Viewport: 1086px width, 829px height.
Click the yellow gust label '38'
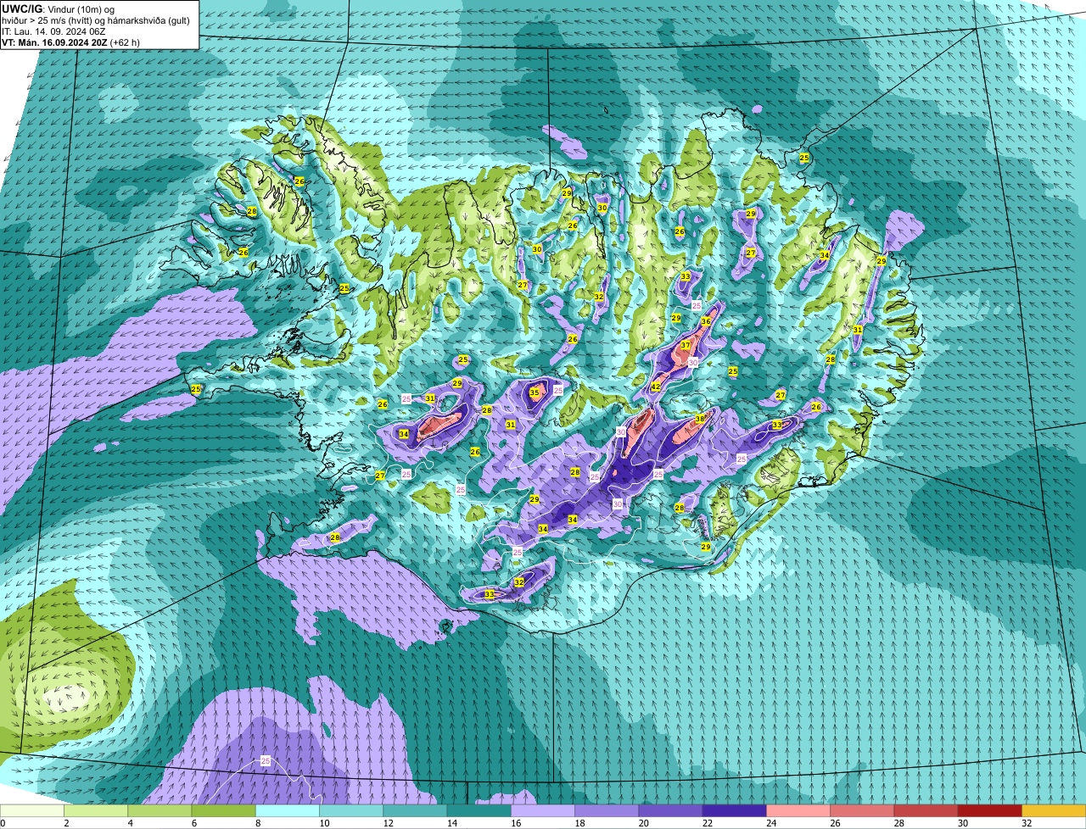pyautogui.click(x=700, y=419)
